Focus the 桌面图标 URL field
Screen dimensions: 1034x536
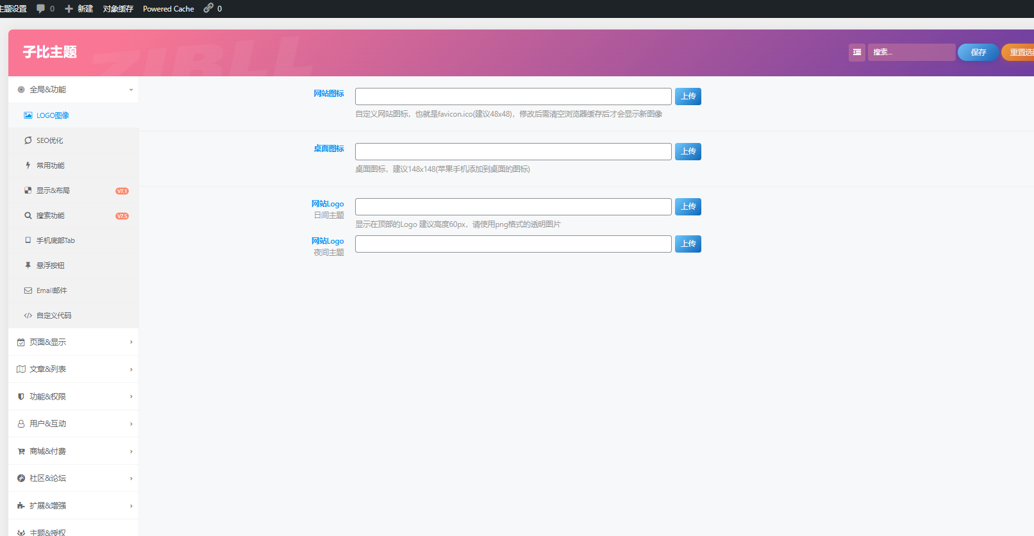(x=513, y=151)
